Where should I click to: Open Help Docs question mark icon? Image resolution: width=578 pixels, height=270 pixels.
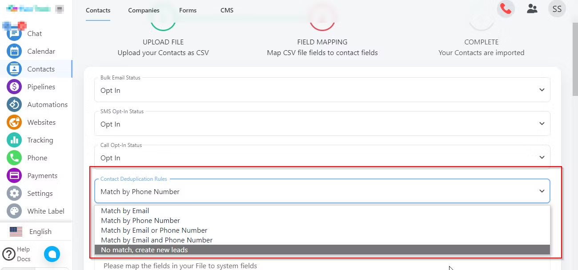click(9, 254)
